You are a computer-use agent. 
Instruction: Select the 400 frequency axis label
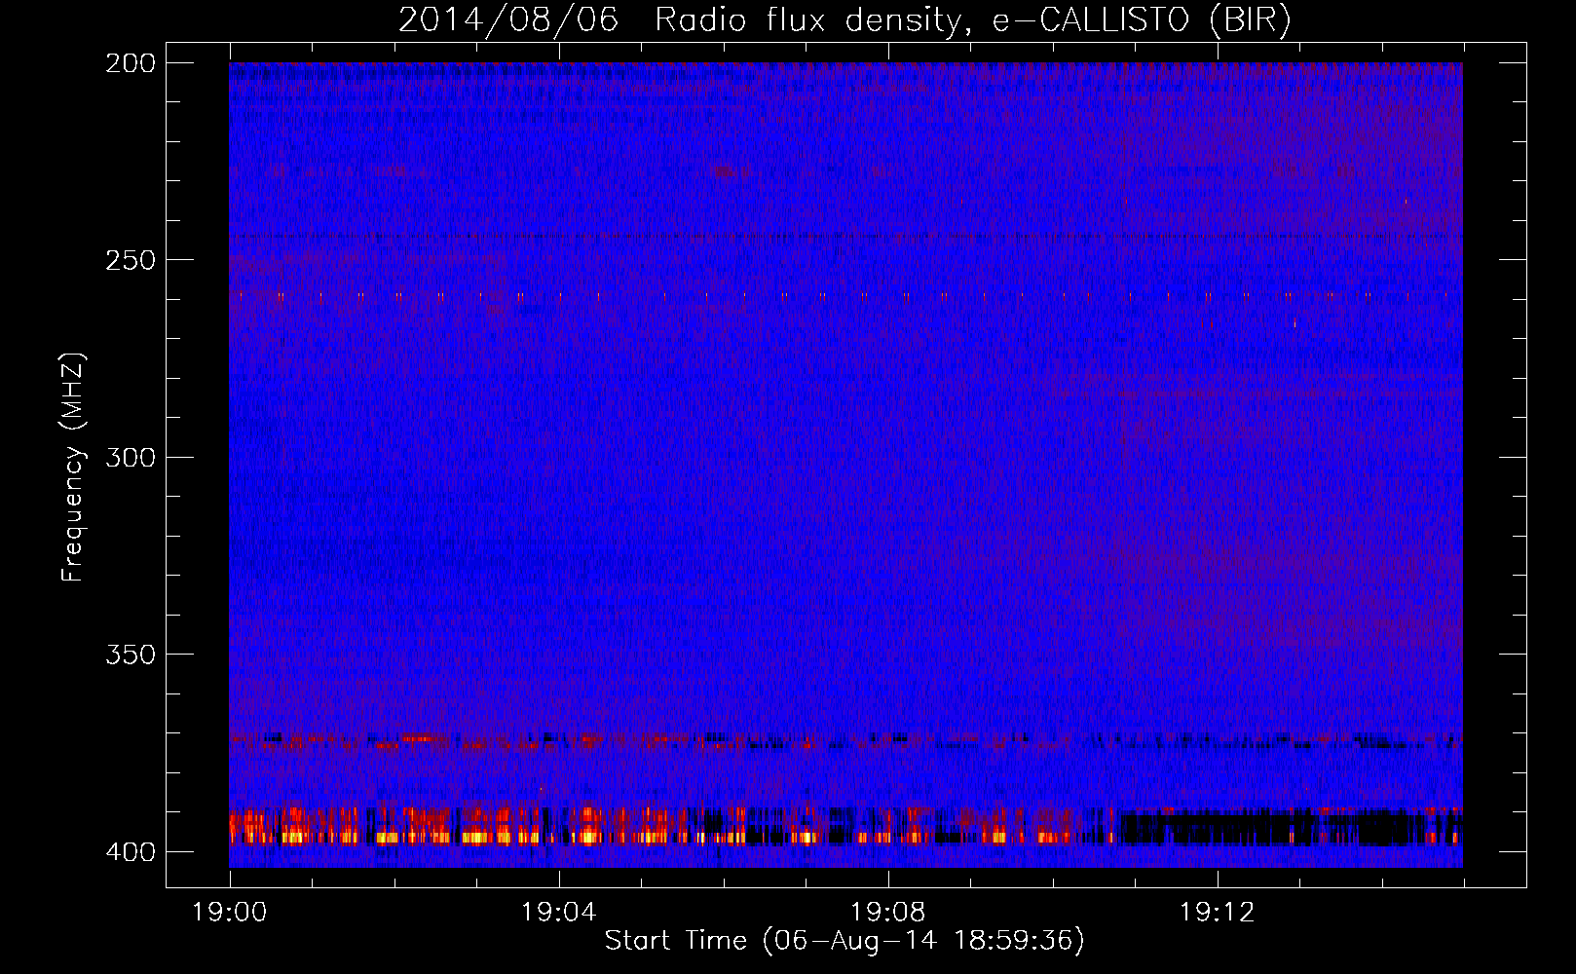(x=130, y=851)
